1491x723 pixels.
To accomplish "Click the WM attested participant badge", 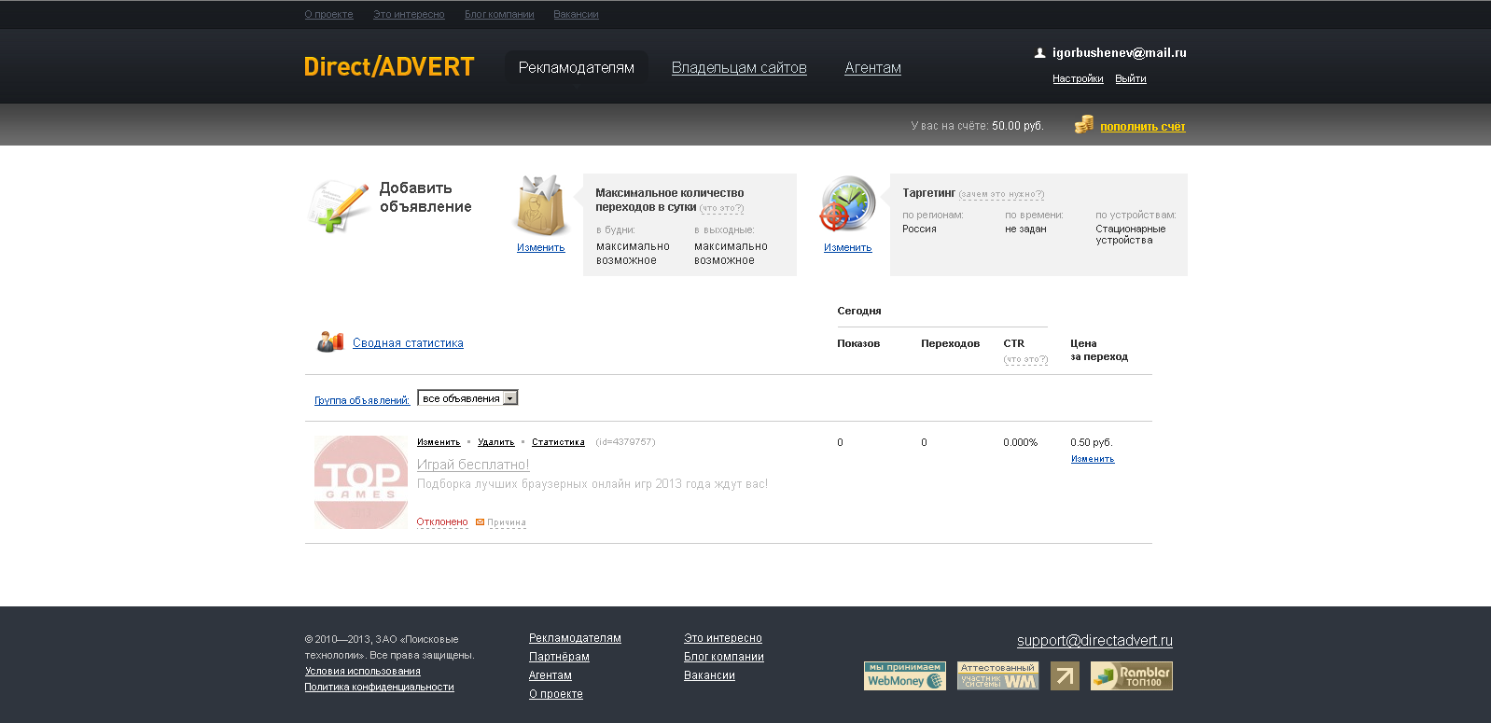I will 997,675.
